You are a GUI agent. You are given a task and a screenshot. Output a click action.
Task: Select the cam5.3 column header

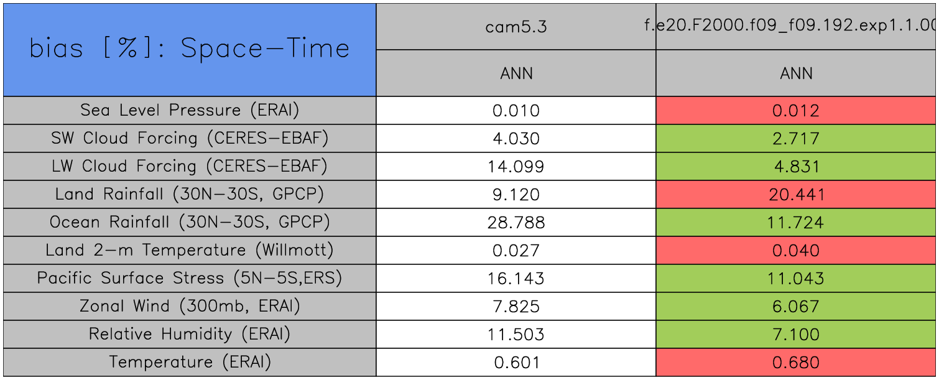click(x=516, y=27)
